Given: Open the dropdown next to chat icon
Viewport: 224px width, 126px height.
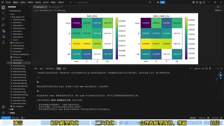Looking at the screenshot, I should pyautogui.click(x=153, y=2).
